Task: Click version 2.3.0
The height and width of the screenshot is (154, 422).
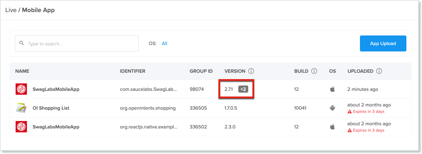Action: tap(230, 127)
